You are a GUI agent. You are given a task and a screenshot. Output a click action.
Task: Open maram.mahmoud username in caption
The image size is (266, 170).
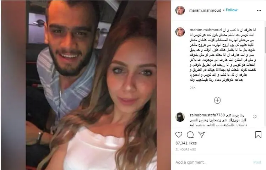click(x=206, y=30)
